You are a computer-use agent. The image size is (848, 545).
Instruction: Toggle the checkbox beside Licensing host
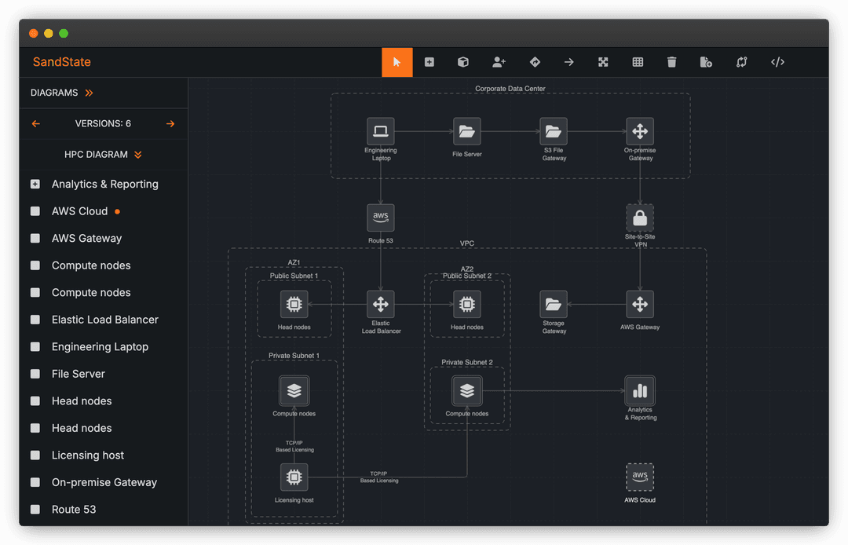tap(35, 455)
